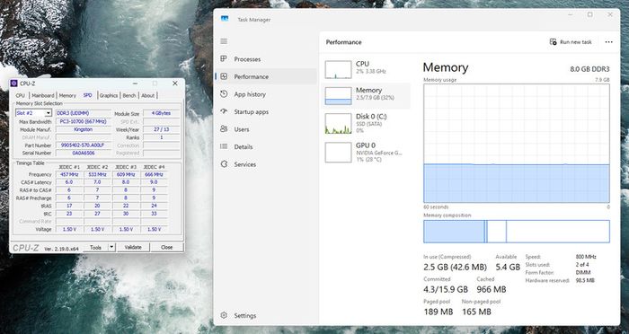Viewport: 629px width, 334px height.
Task: Click the 2 of 4 slots used value
Action: coord(583,265)
